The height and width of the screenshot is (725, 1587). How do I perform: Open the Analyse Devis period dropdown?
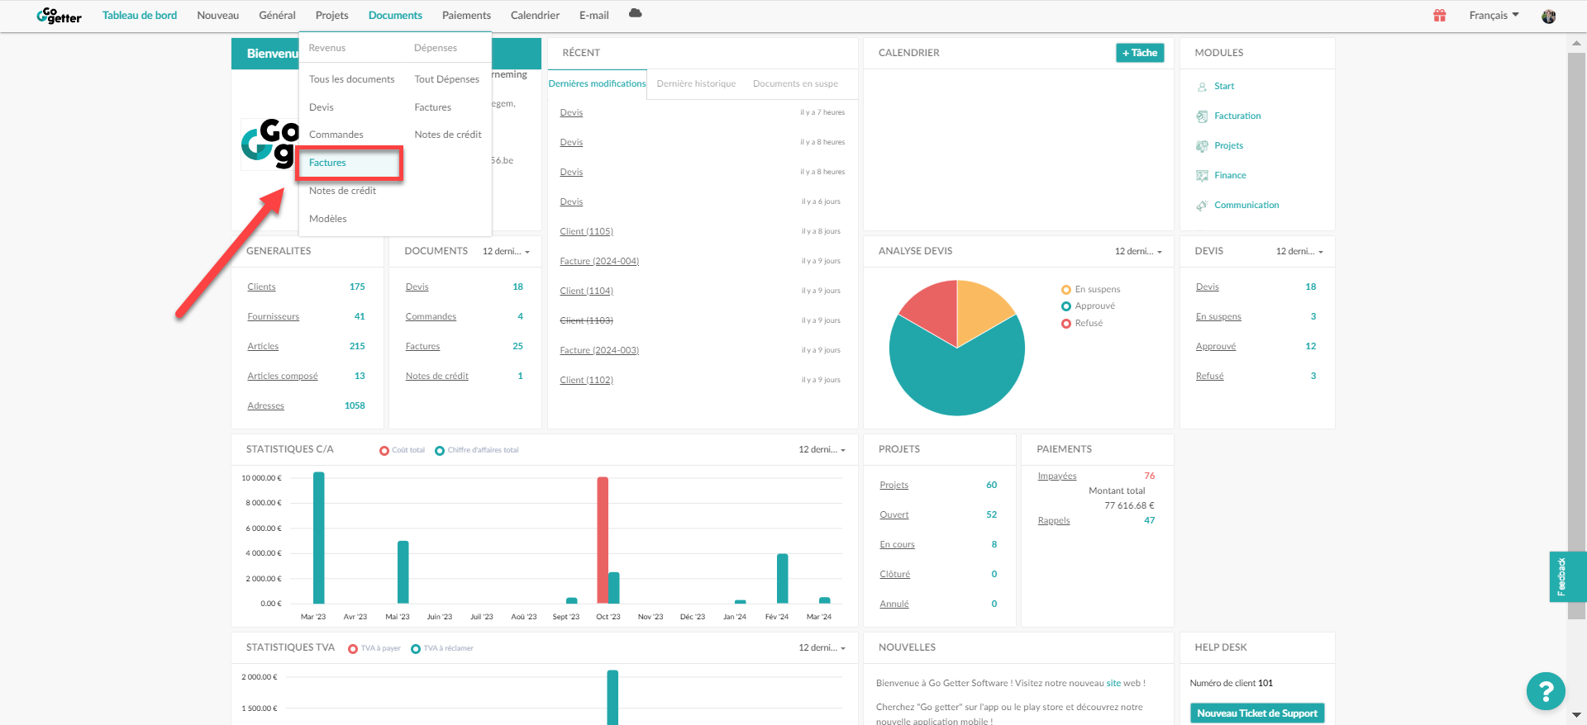click(1138, 251)
